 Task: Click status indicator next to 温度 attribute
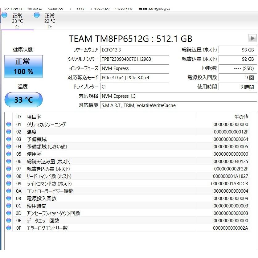[9, 132]
